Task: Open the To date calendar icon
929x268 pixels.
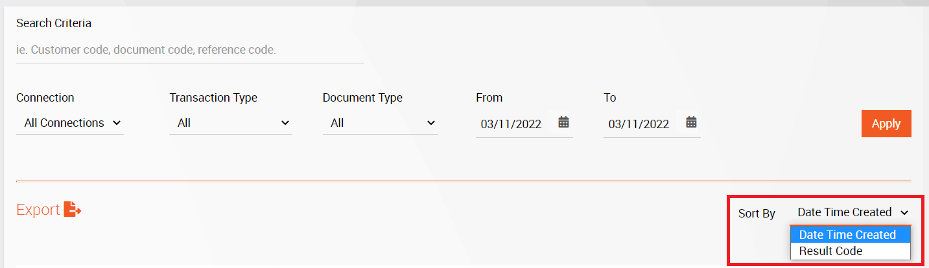Action: coord(691,122)
